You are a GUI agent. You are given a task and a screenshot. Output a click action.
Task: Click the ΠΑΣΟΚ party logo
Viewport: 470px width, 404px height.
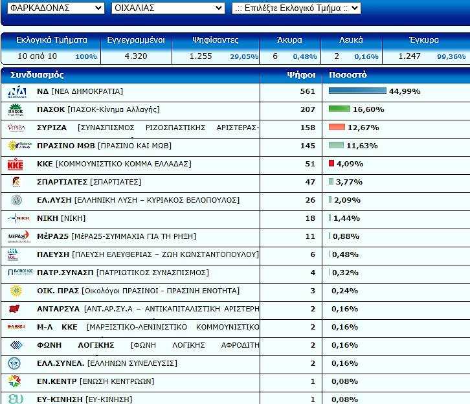(x=16, y=110)
